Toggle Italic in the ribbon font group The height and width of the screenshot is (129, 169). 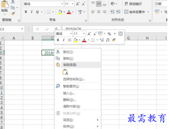pyautogui.click(x=32, y=12)
